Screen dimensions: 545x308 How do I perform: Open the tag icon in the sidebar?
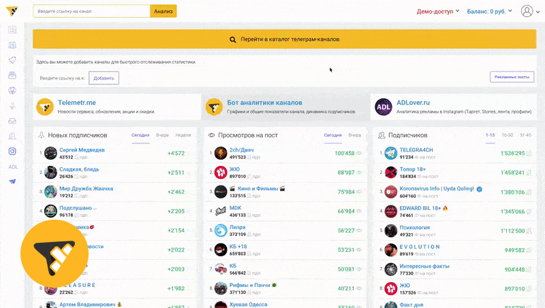12,60
